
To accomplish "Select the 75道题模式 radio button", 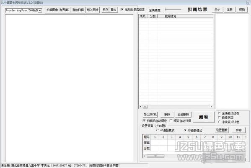I will (185, 130).
